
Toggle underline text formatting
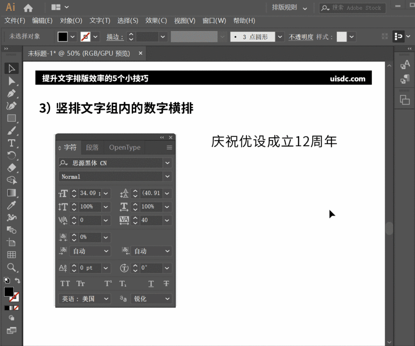pos(151,283)
